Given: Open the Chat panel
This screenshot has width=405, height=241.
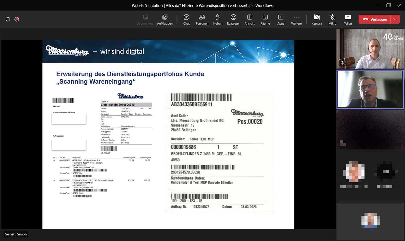Looking at the screenshot, I should click(x=186, y=19).
